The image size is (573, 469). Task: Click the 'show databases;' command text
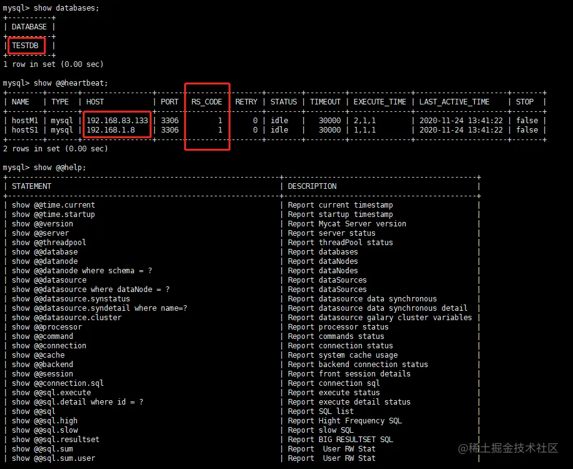coord(66,8)
